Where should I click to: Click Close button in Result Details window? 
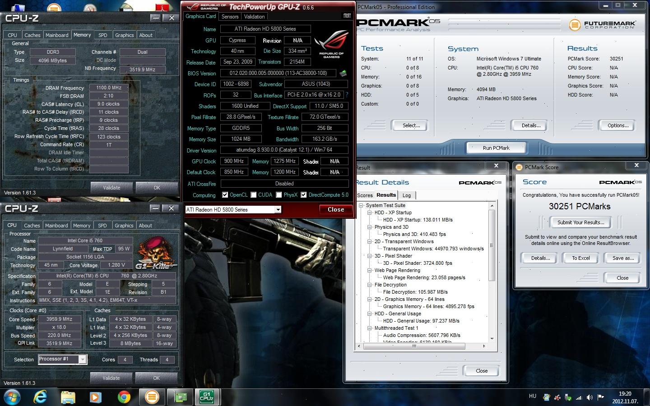482,371
